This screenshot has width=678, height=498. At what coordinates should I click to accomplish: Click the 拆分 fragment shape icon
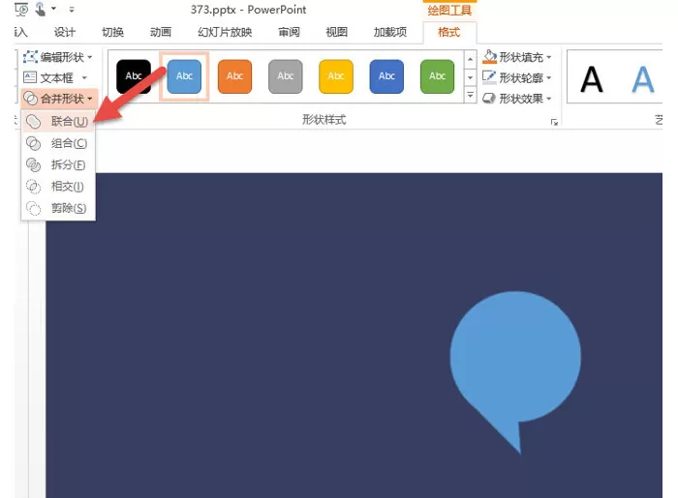point(33,164)
